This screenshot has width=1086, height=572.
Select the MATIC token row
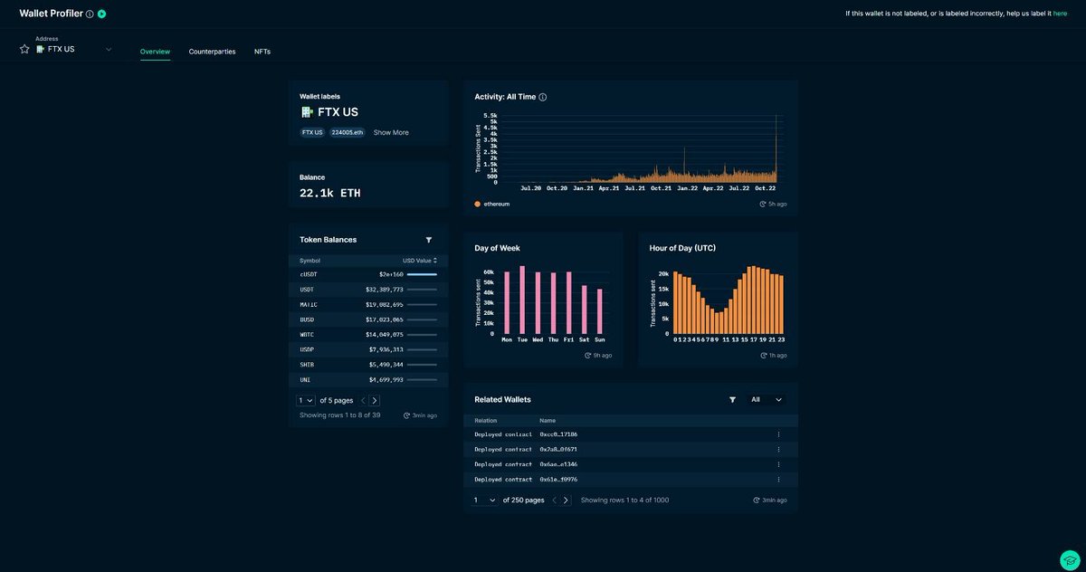368,304
